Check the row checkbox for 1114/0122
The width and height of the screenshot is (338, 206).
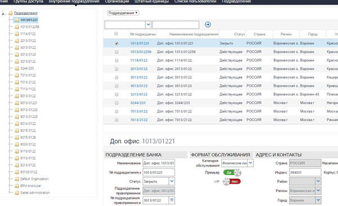117,61
